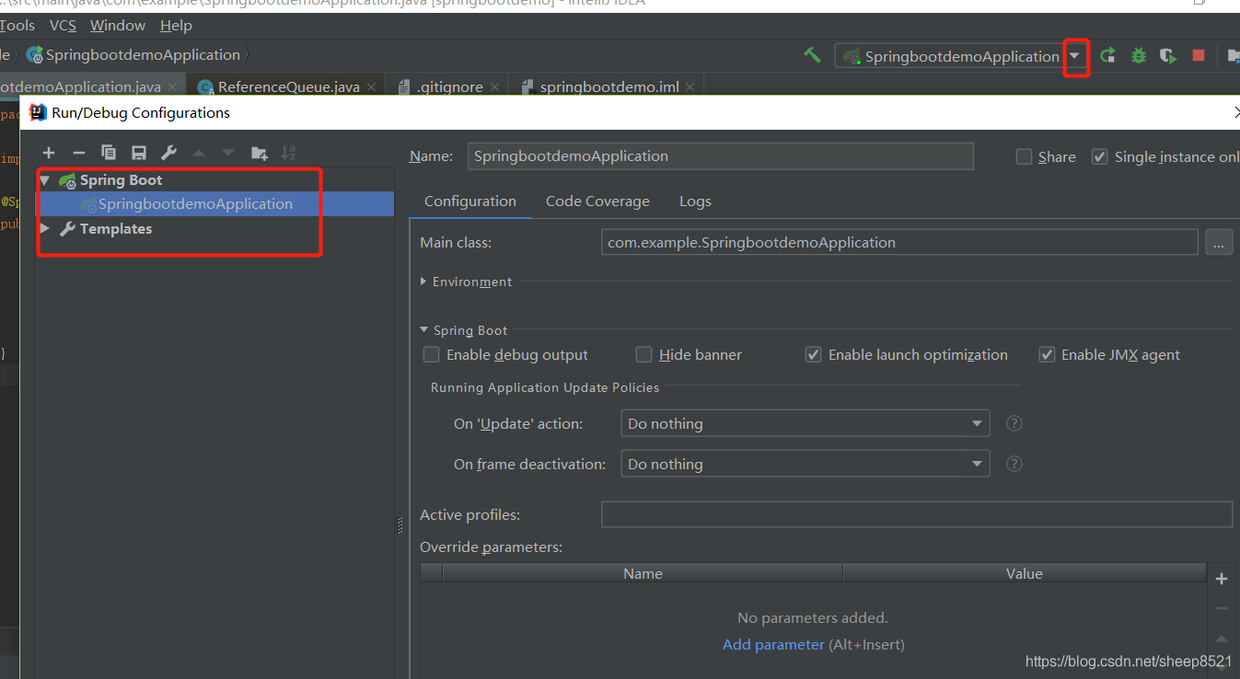1240x679 pixels.
Task: Click the red Stop square icon
Action: coord(1199,55)
